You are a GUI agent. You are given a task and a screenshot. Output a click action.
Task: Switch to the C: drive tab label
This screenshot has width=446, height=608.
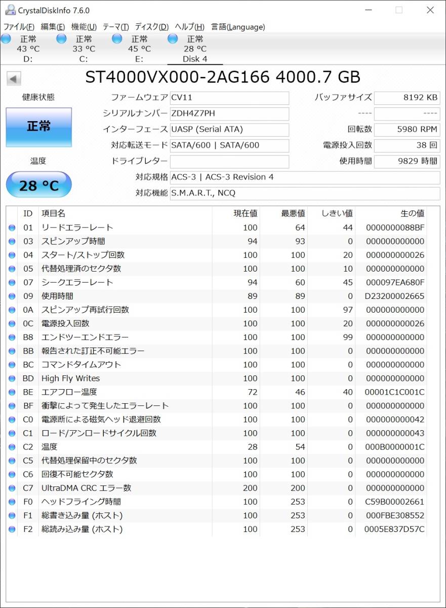[84, 59]
